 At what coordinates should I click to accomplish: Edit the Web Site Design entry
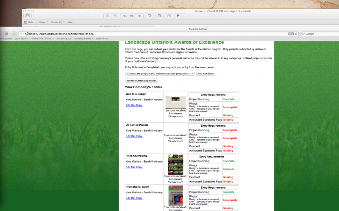(134, 105)
